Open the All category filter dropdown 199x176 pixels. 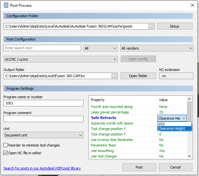pos(100,48)
